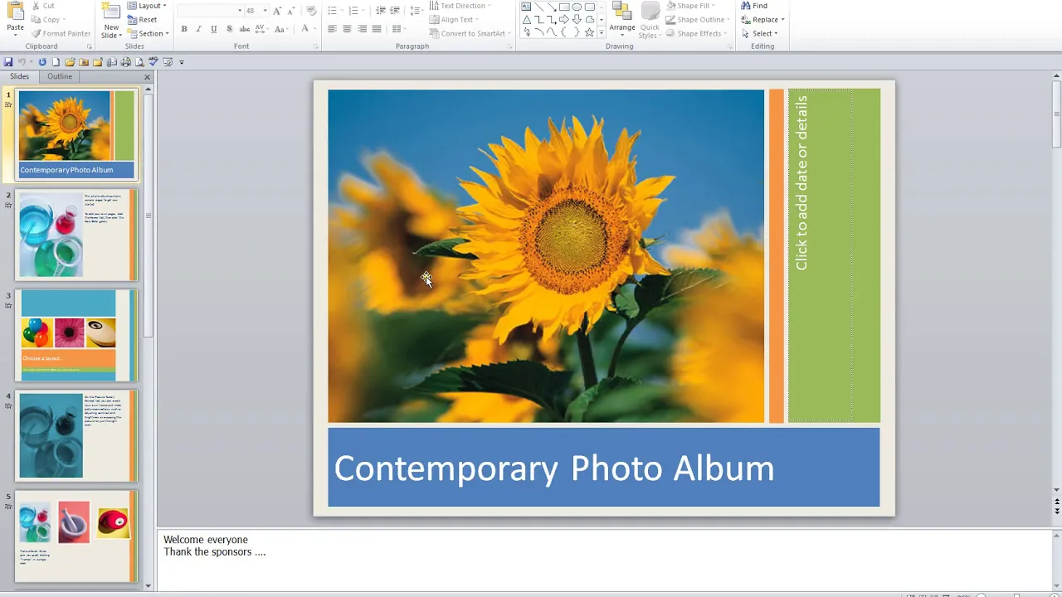Select the Right Brace shape

(x=577, y=32)
